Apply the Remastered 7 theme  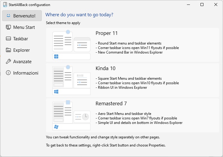(133, 115)
